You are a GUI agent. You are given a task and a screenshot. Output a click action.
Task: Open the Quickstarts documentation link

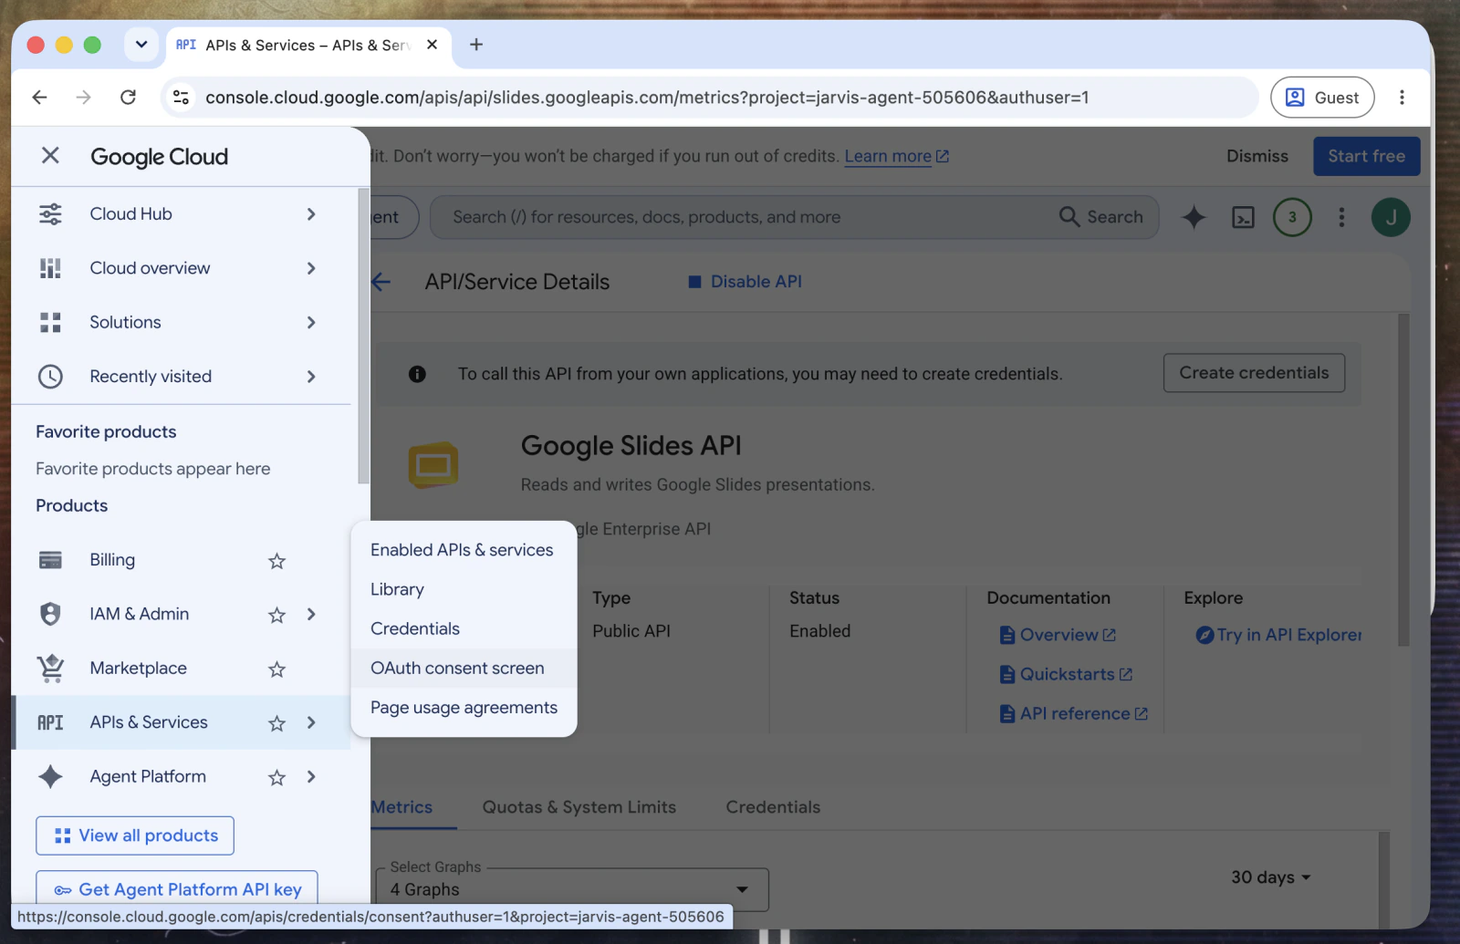[x=1067, y=674]
